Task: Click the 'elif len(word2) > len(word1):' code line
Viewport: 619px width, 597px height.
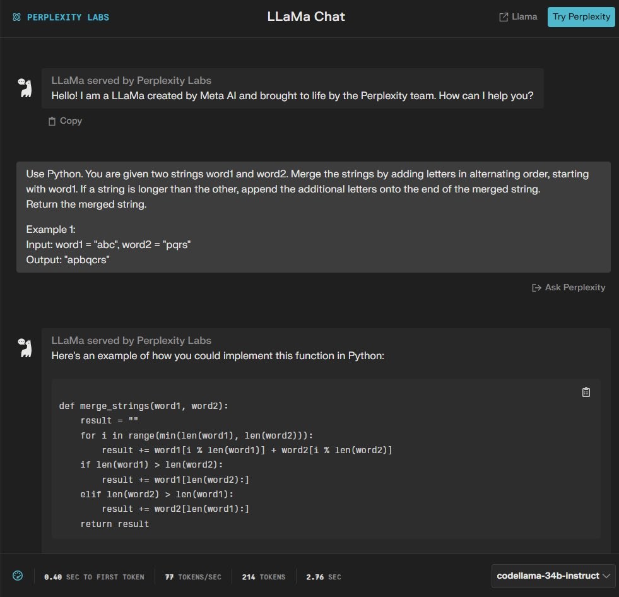Action: [156, 494]
